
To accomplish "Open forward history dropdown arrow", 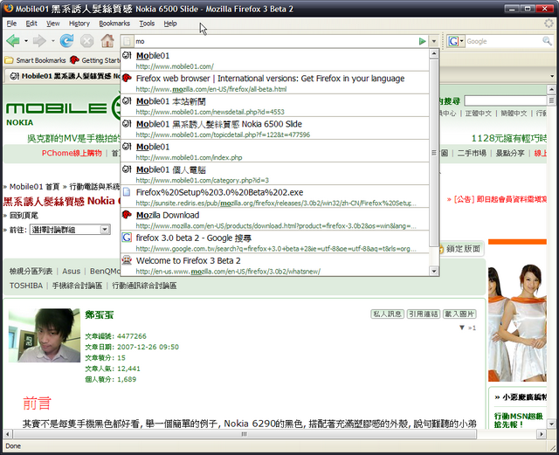I will click(52, 41).
